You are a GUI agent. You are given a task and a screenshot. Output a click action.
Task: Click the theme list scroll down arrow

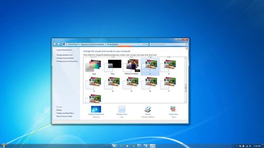click(185, 102)
